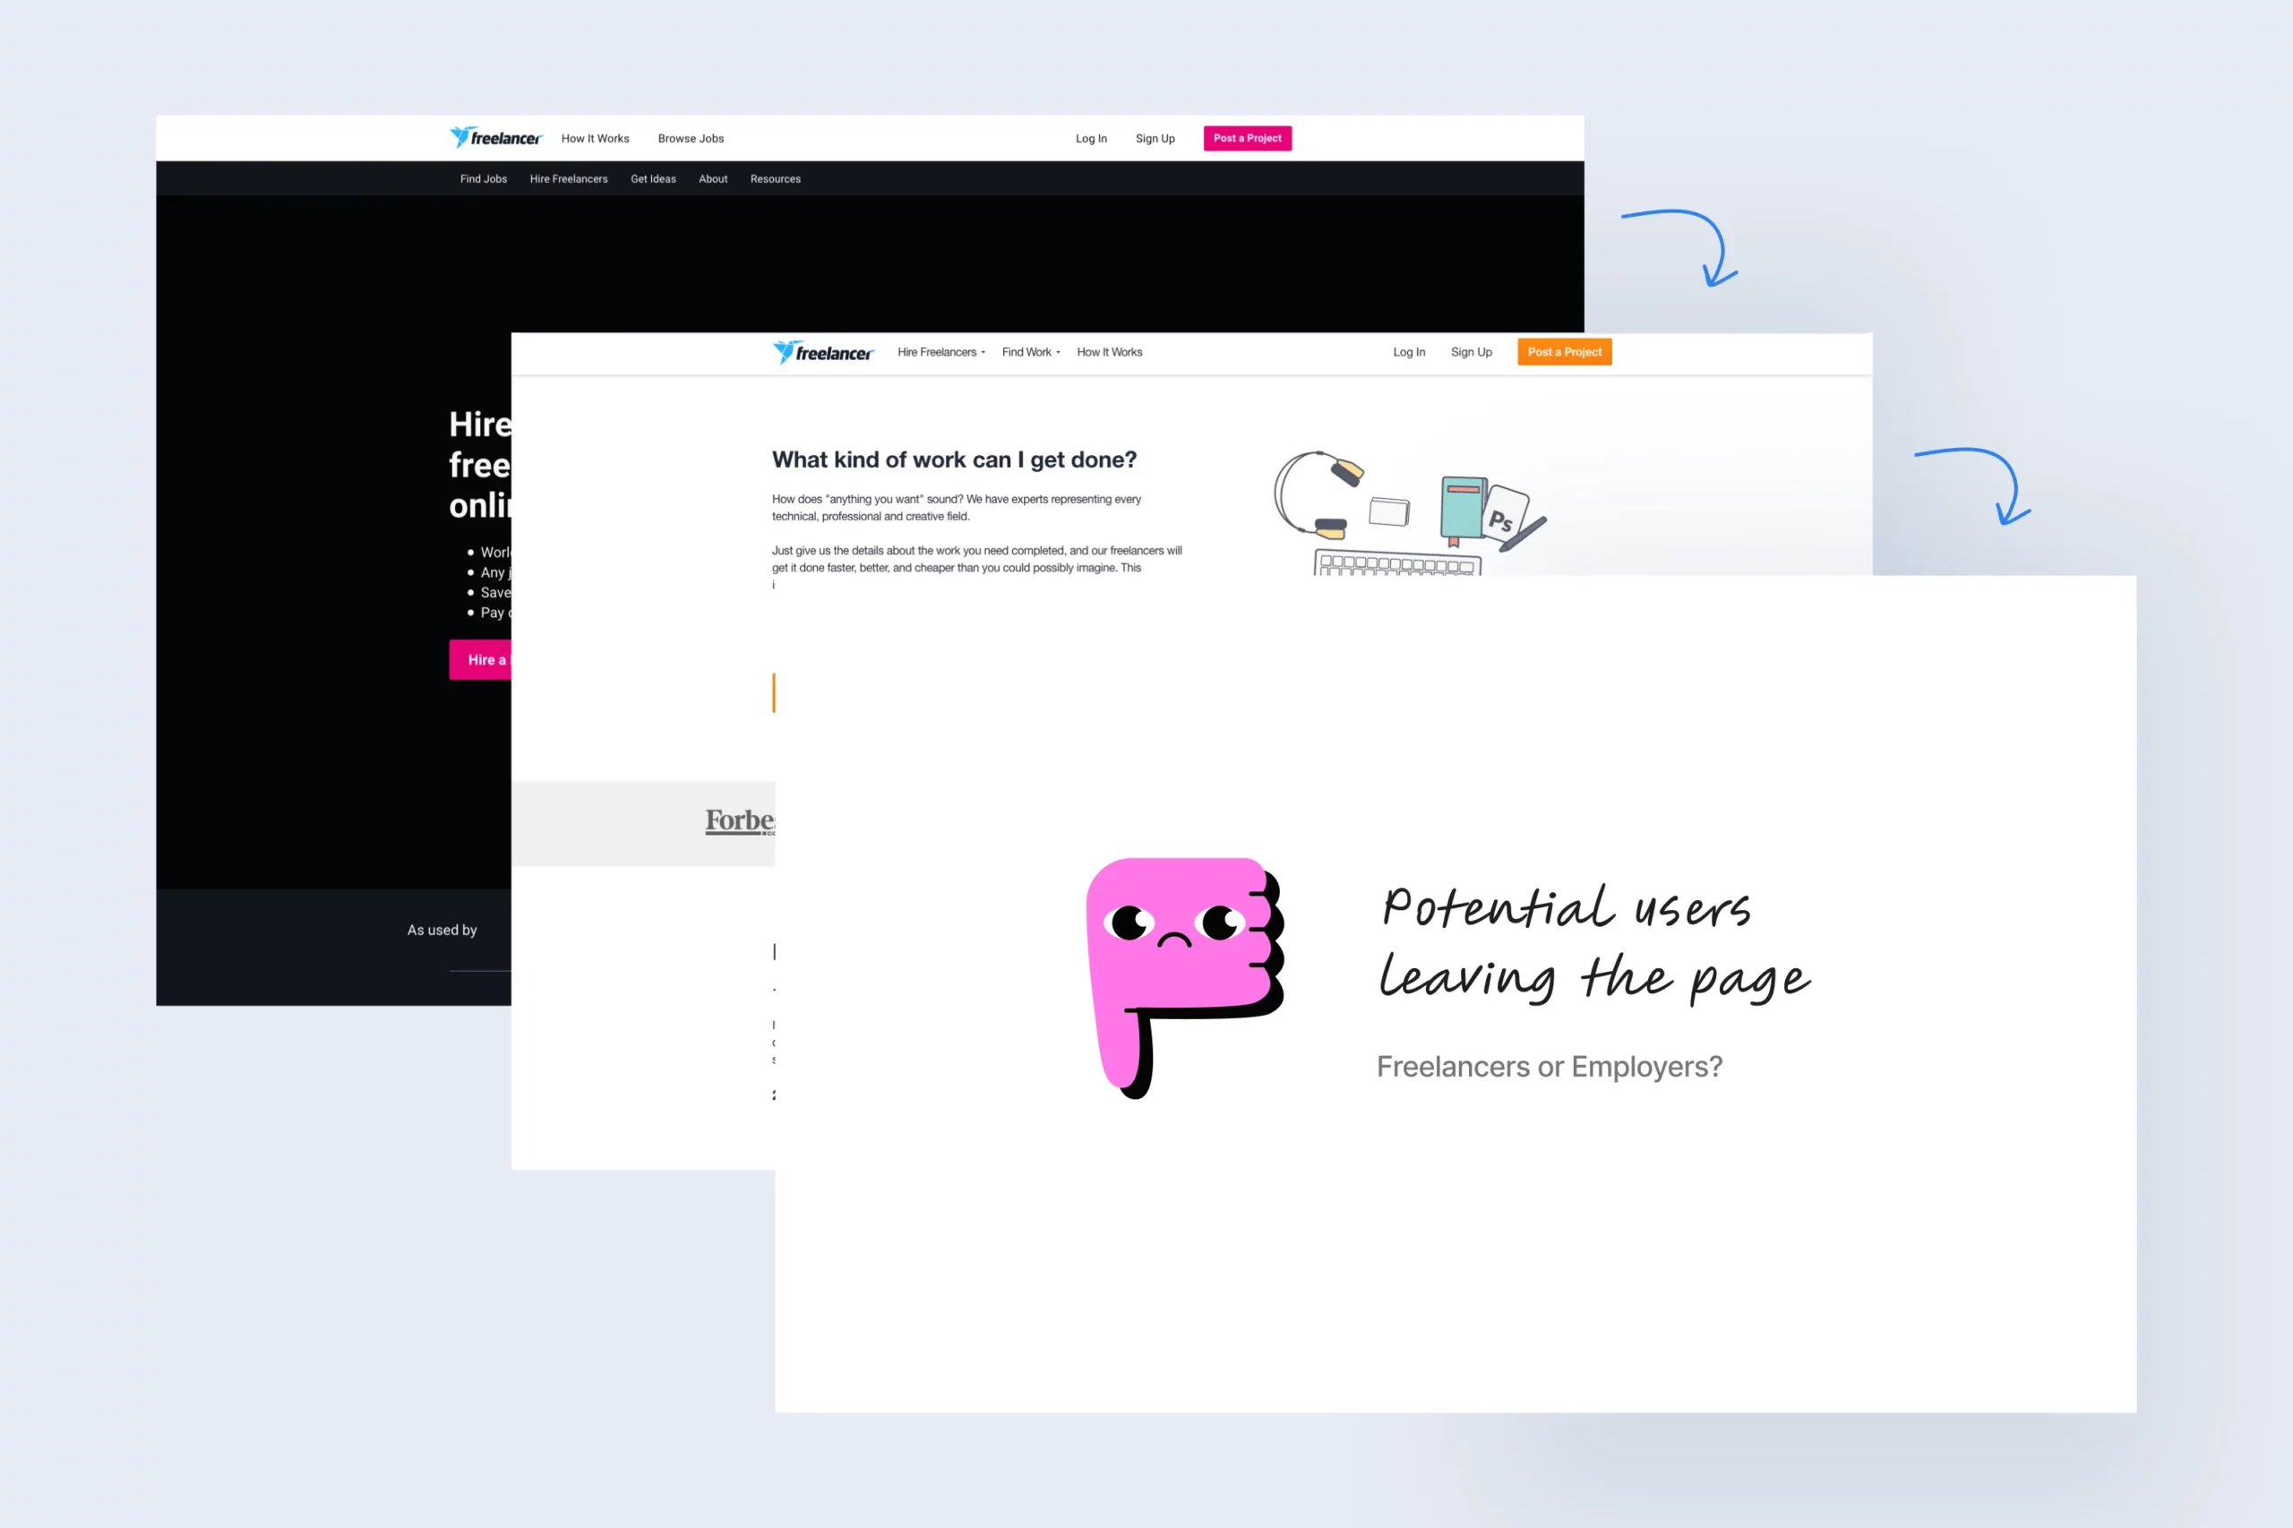Open Browse Jobs in the top navigation

coord(690,138)
